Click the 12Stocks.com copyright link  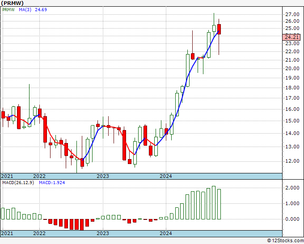pyautogui.click(x=285, y=241)
